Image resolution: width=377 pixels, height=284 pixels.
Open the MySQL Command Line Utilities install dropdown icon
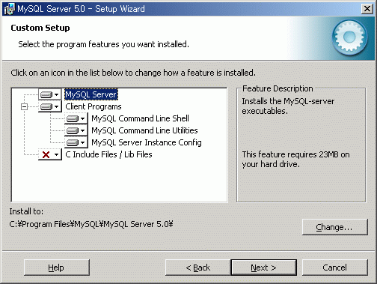[x=76, y=130]
